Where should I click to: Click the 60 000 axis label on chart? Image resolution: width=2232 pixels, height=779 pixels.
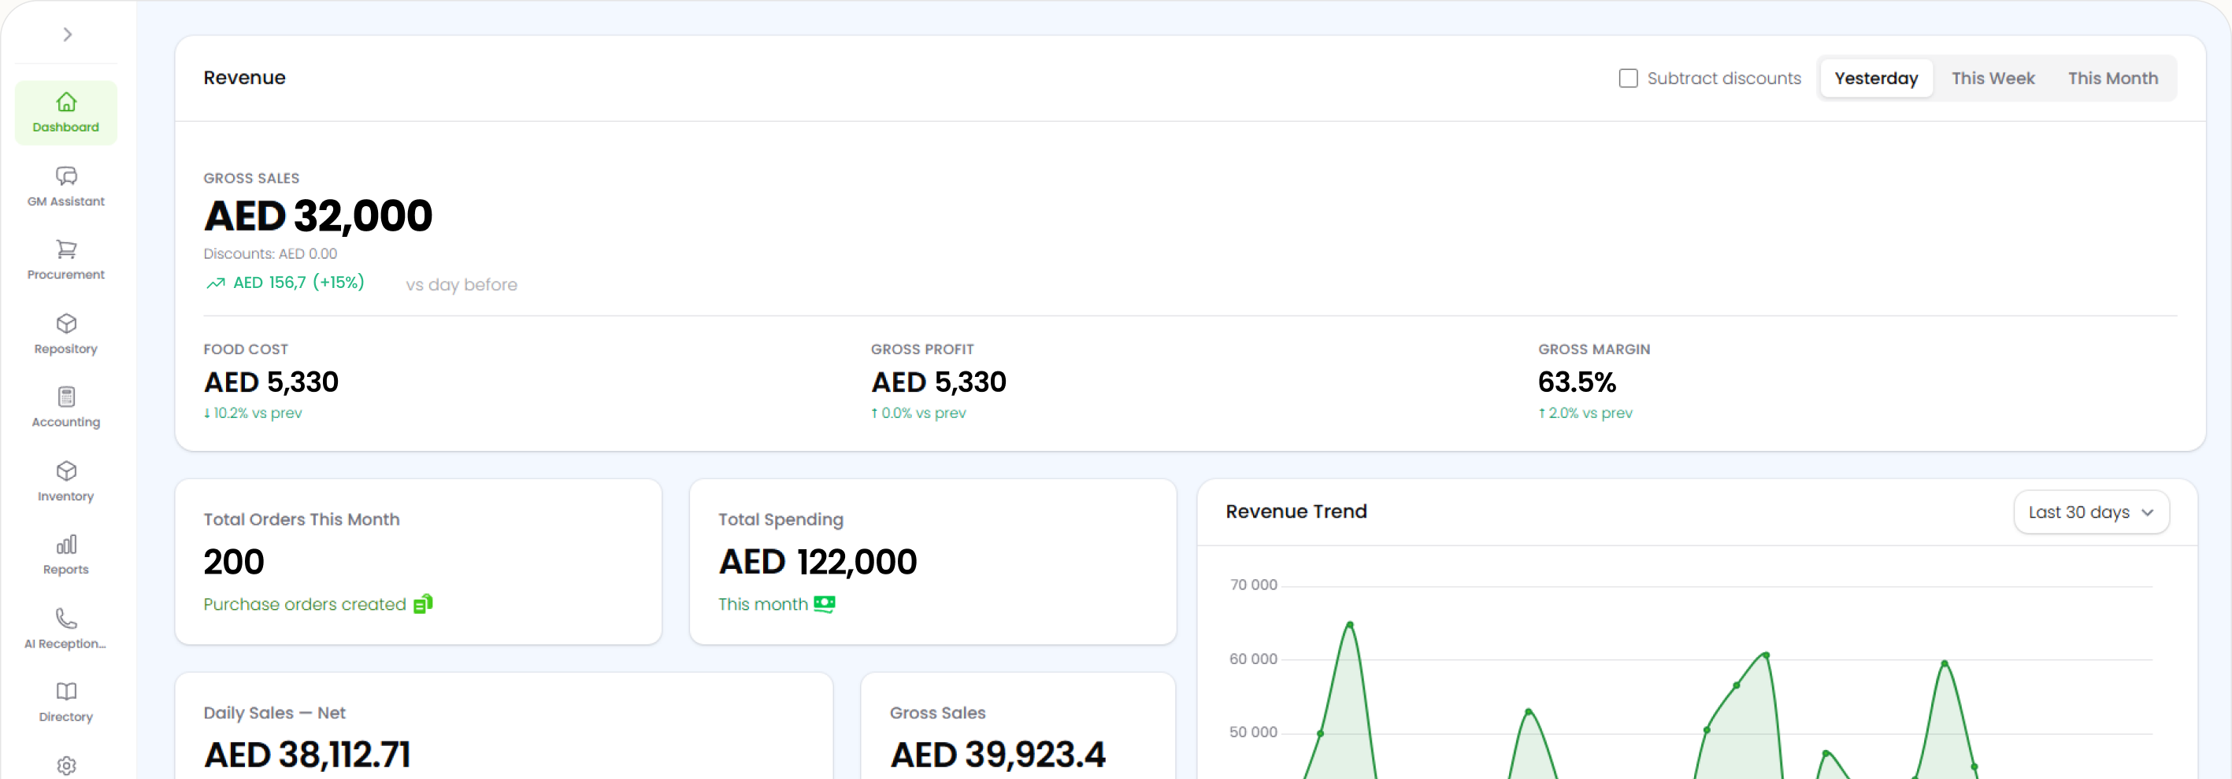click(1253, 659)
